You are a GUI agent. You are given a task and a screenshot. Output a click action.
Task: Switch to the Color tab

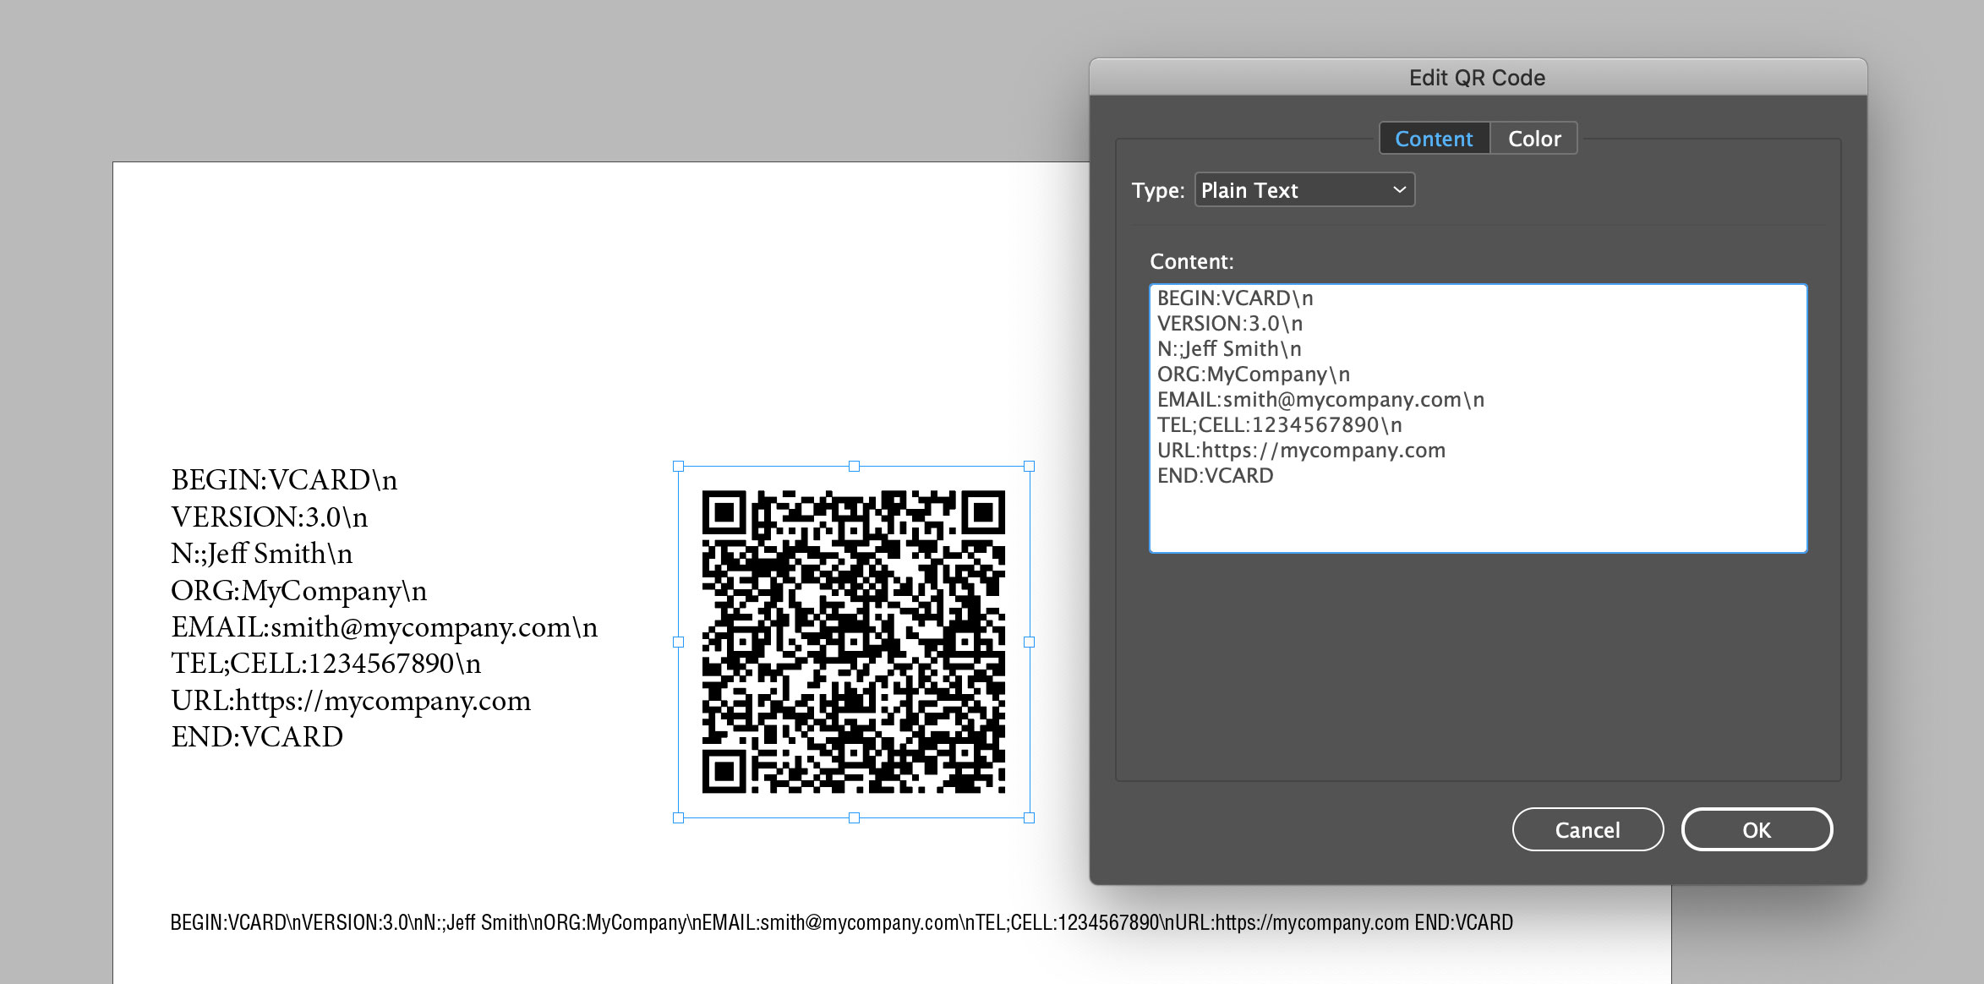click(x=1533, y=139)
